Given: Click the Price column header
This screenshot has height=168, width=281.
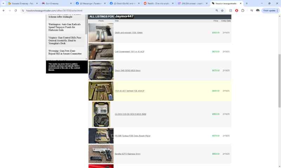Looking at the screenshot, I should pos(216,21).
